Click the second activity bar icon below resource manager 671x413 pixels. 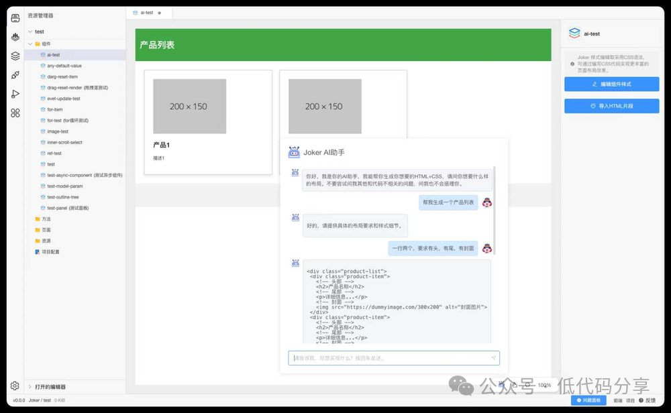15,37
